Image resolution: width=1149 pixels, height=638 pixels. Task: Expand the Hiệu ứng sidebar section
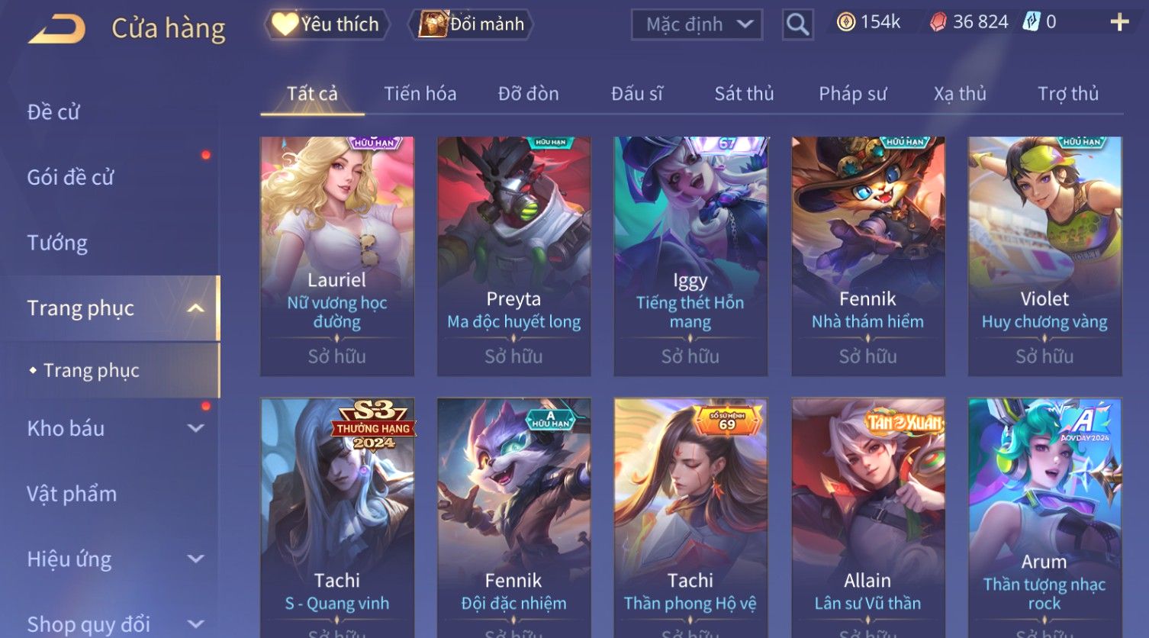tap(196, 559)
